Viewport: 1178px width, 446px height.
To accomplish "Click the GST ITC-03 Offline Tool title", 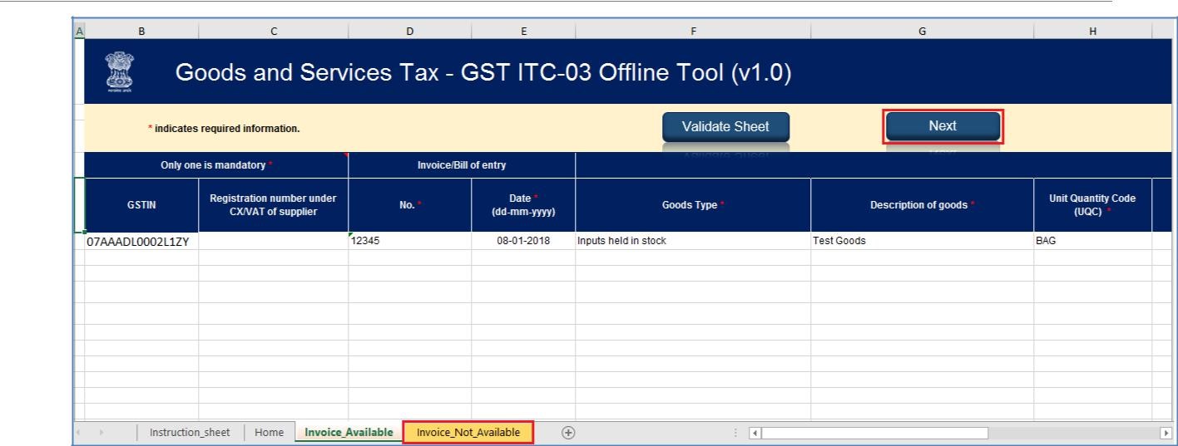I will point(484,73).
